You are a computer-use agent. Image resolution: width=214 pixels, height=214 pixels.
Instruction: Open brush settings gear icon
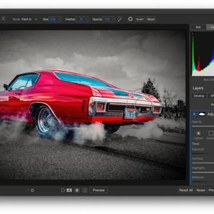130,19
